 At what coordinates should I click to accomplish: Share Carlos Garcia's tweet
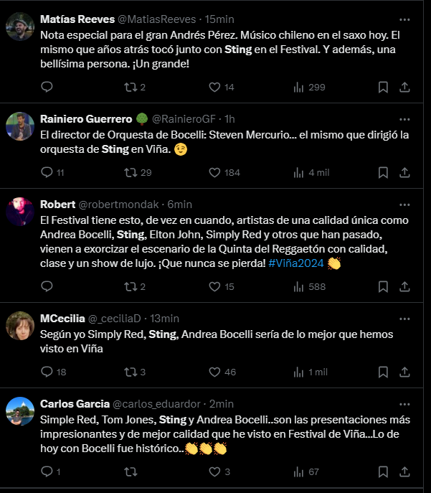point(404,471)
